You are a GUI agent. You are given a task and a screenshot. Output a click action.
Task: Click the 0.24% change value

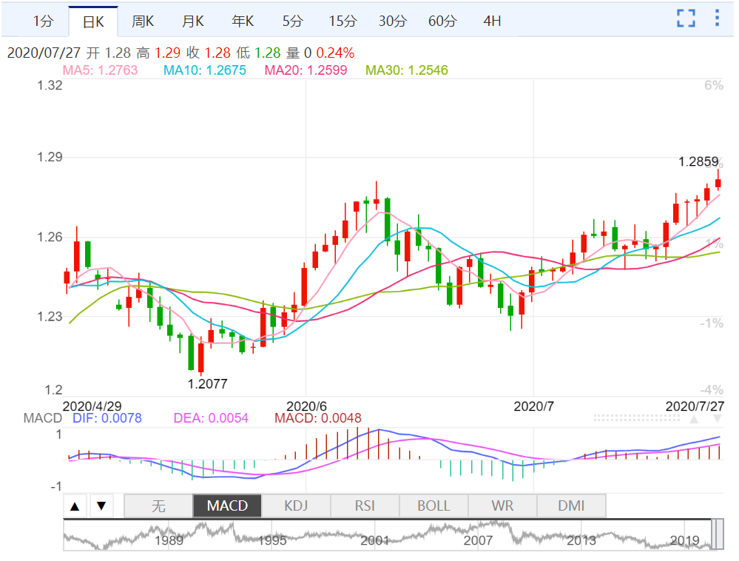tap(335, 53)
